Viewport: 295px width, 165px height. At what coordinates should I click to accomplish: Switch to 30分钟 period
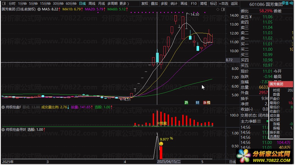[58, 4]
